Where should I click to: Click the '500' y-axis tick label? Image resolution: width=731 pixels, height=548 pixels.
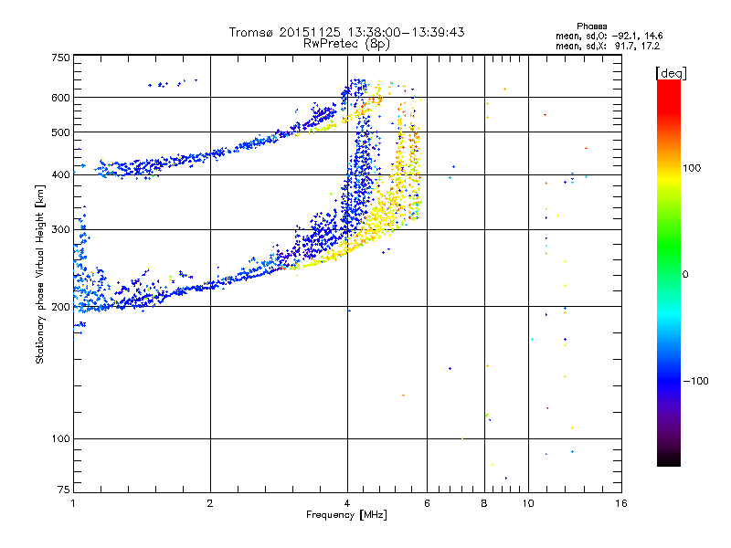click(60, 132)
